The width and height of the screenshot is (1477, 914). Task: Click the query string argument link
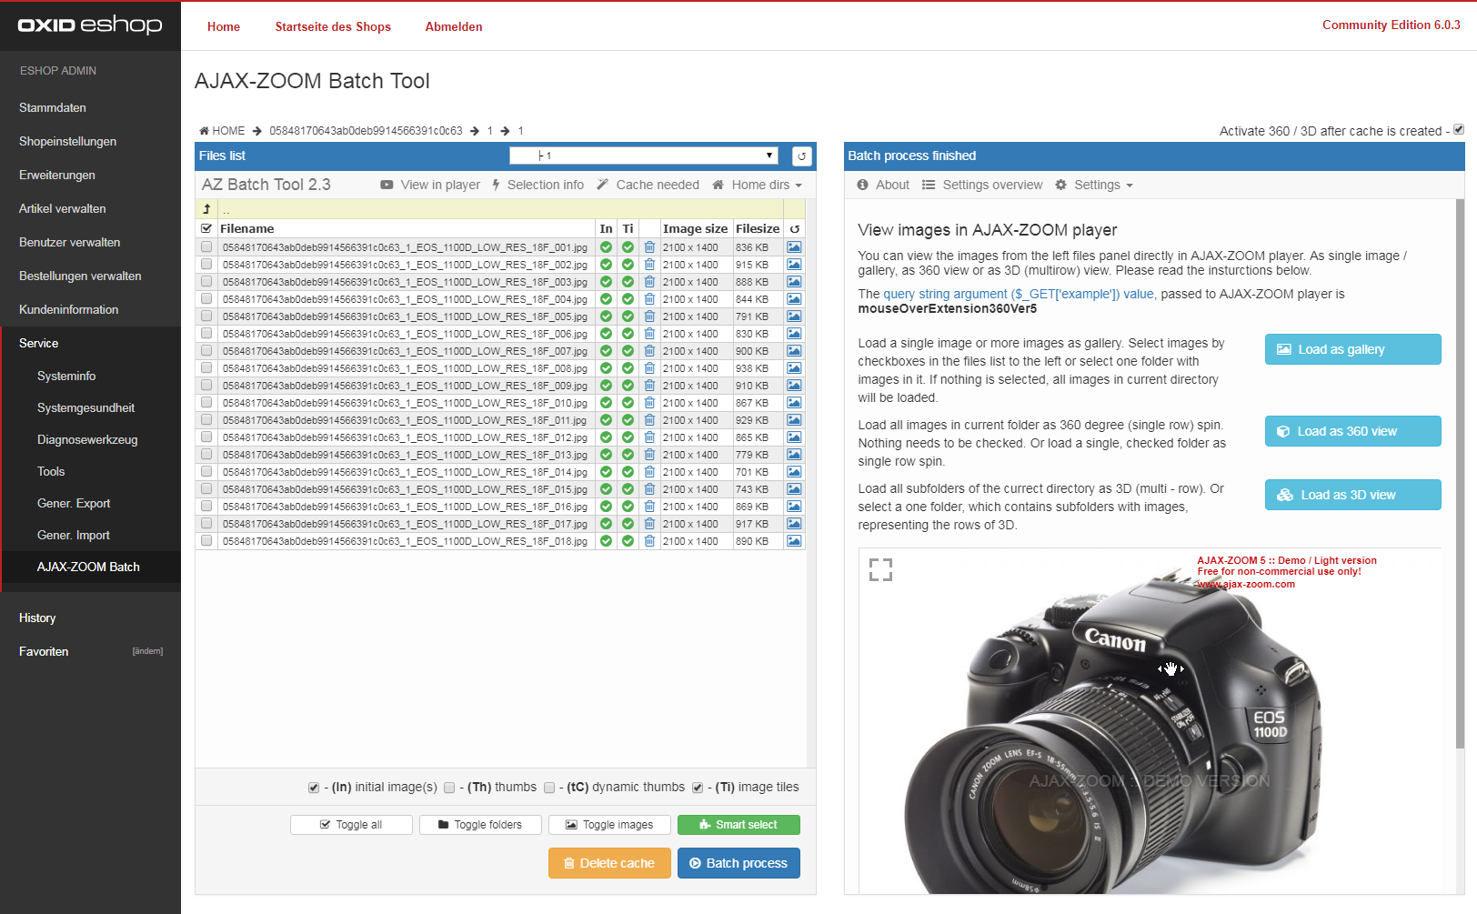click(x=1019, y=294)
